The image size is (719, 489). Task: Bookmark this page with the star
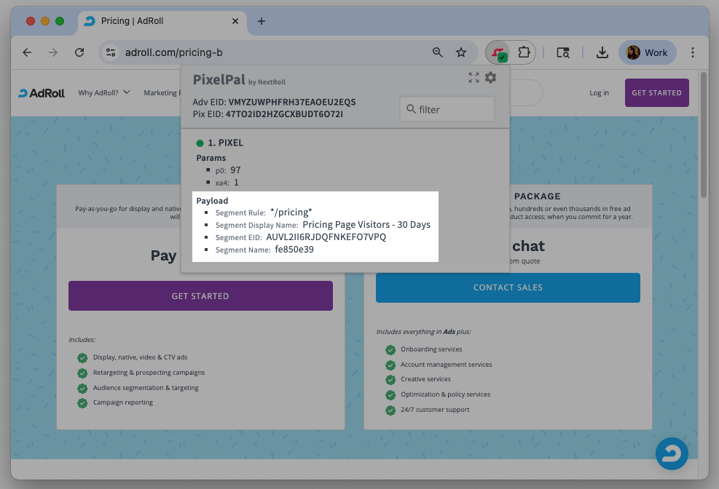click(461, 52)
